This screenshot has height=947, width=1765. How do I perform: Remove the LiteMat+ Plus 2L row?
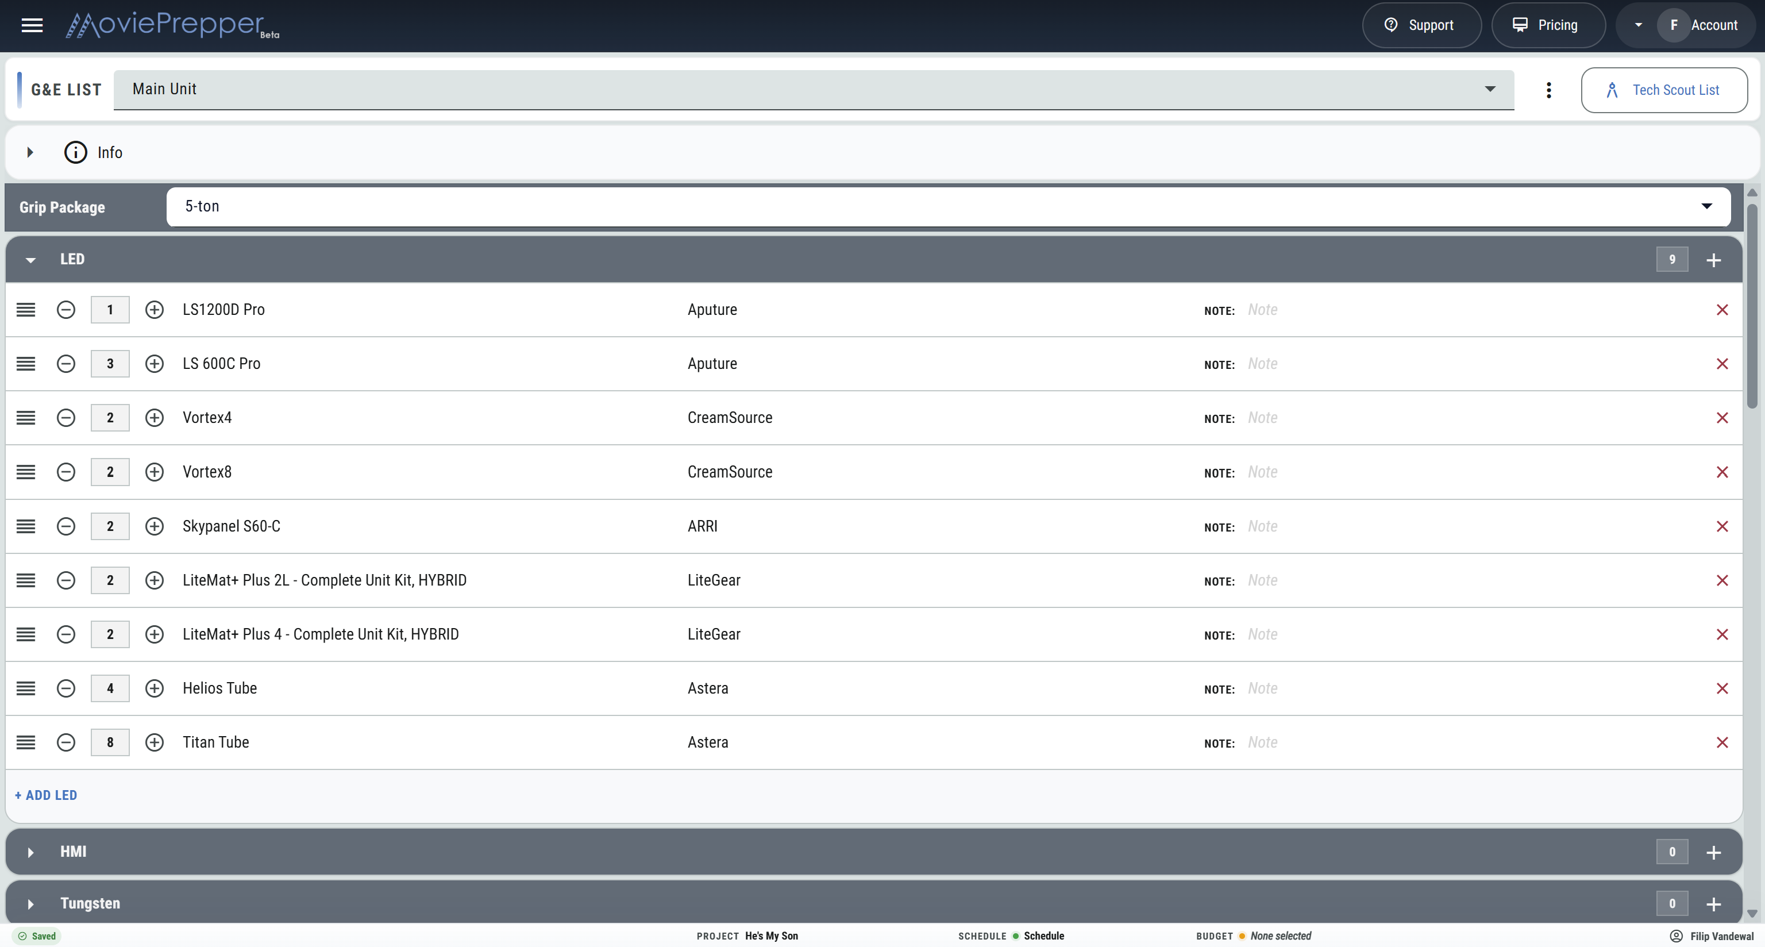coord(1722,580)
